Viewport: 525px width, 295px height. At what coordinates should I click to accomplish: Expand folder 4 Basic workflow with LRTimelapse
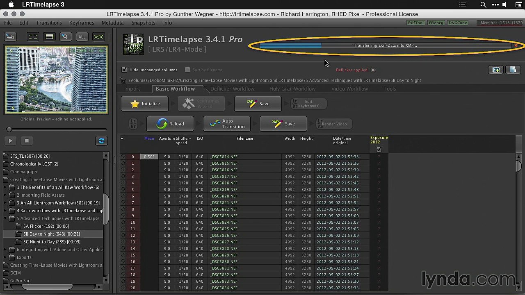click(6, 211)
